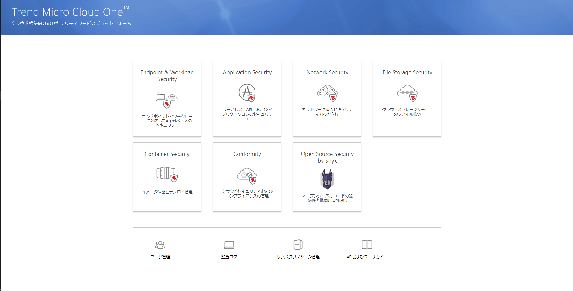Open サブスクリプション管理 link
The height and width of the screenshot is (291, 573).
click(x=298, y=257)
